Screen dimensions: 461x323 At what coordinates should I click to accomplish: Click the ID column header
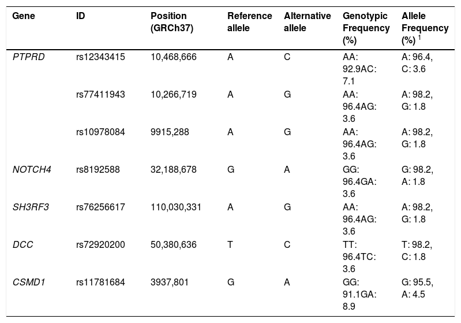[81, 16]
